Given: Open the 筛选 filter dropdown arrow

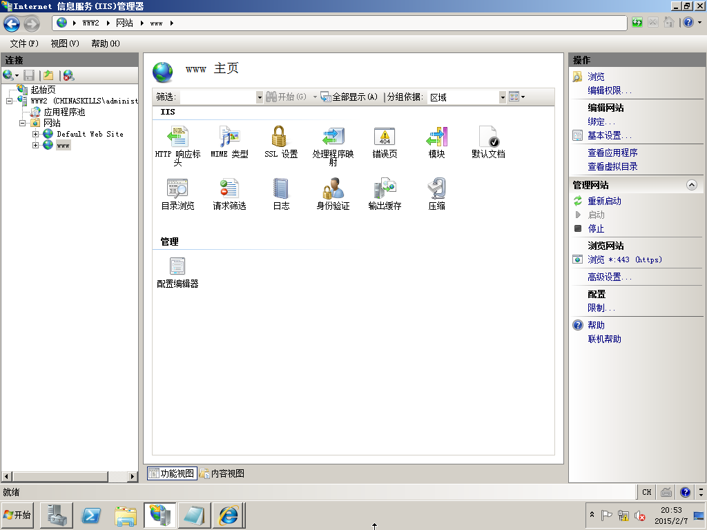Looking at the screenshot, I should (x=260, y=97).
